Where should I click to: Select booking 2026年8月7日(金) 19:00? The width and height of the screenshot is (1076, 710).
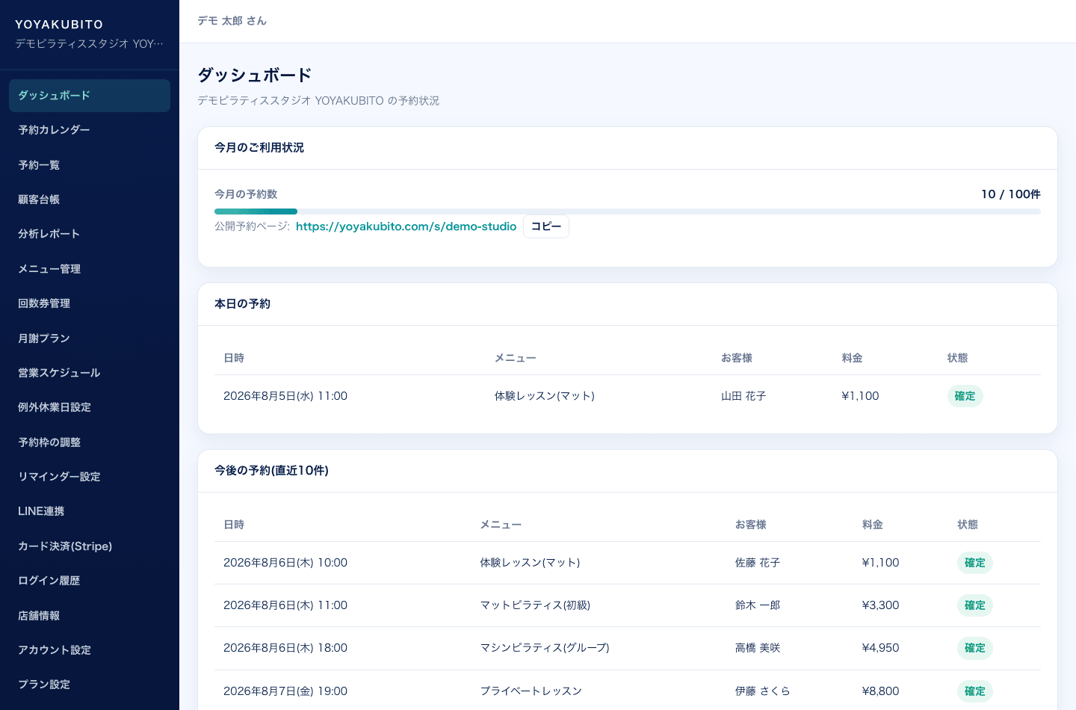(x=285, y=691)
